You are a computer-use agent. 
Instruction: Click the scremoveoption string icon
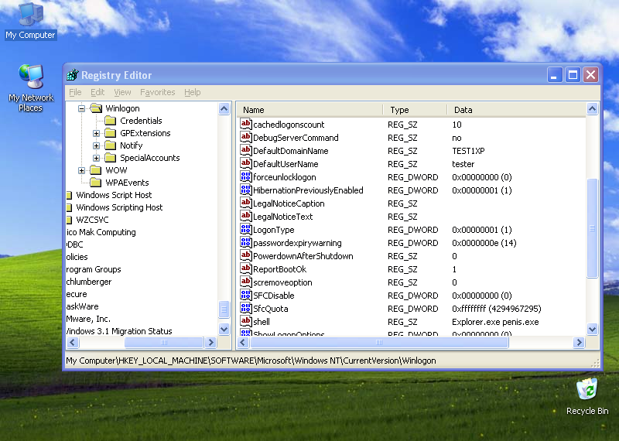(245, 282)
